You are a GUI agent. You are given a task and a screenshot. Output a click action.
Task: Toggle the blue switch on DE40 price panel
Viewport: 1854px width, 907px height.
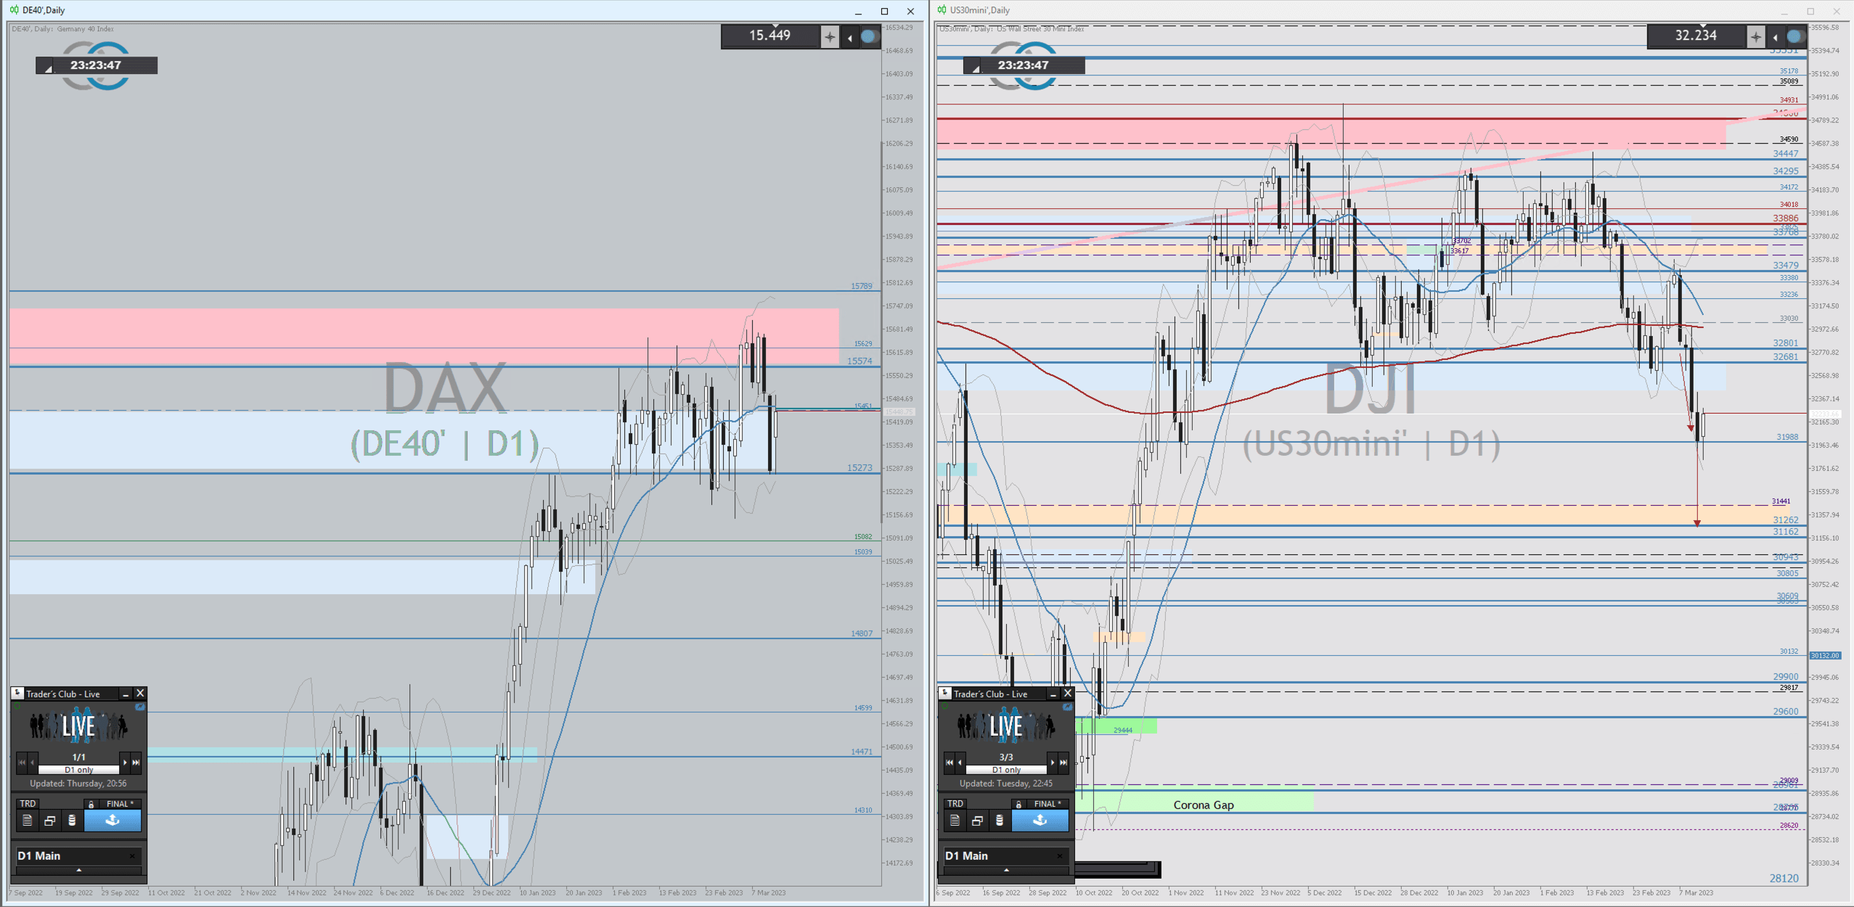point(869,36)
